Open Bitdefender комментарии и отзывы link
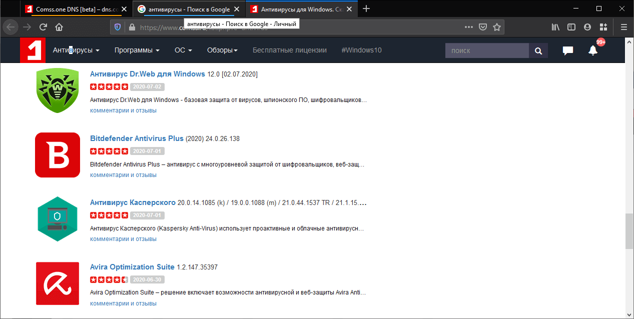This screenshot has width=634, height=319. click(x=123, y=174)
